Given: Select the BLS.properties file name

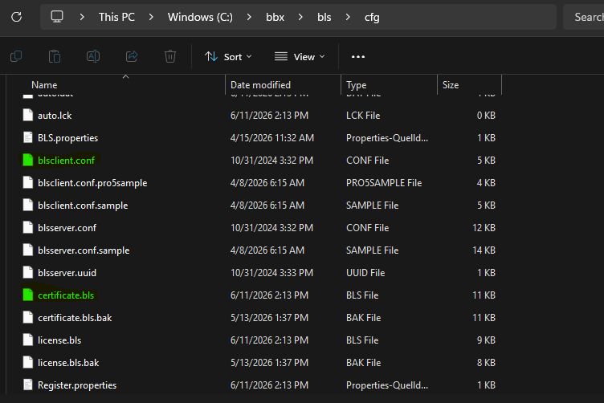Looking at the screenshot, I should (x=67, y=138).
